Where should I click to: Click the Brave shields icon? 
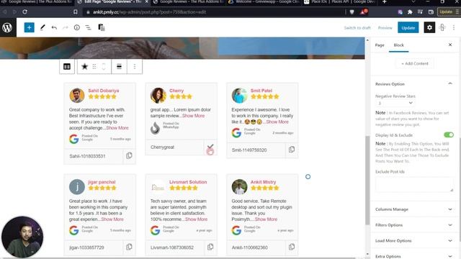[x=352, y=12]
